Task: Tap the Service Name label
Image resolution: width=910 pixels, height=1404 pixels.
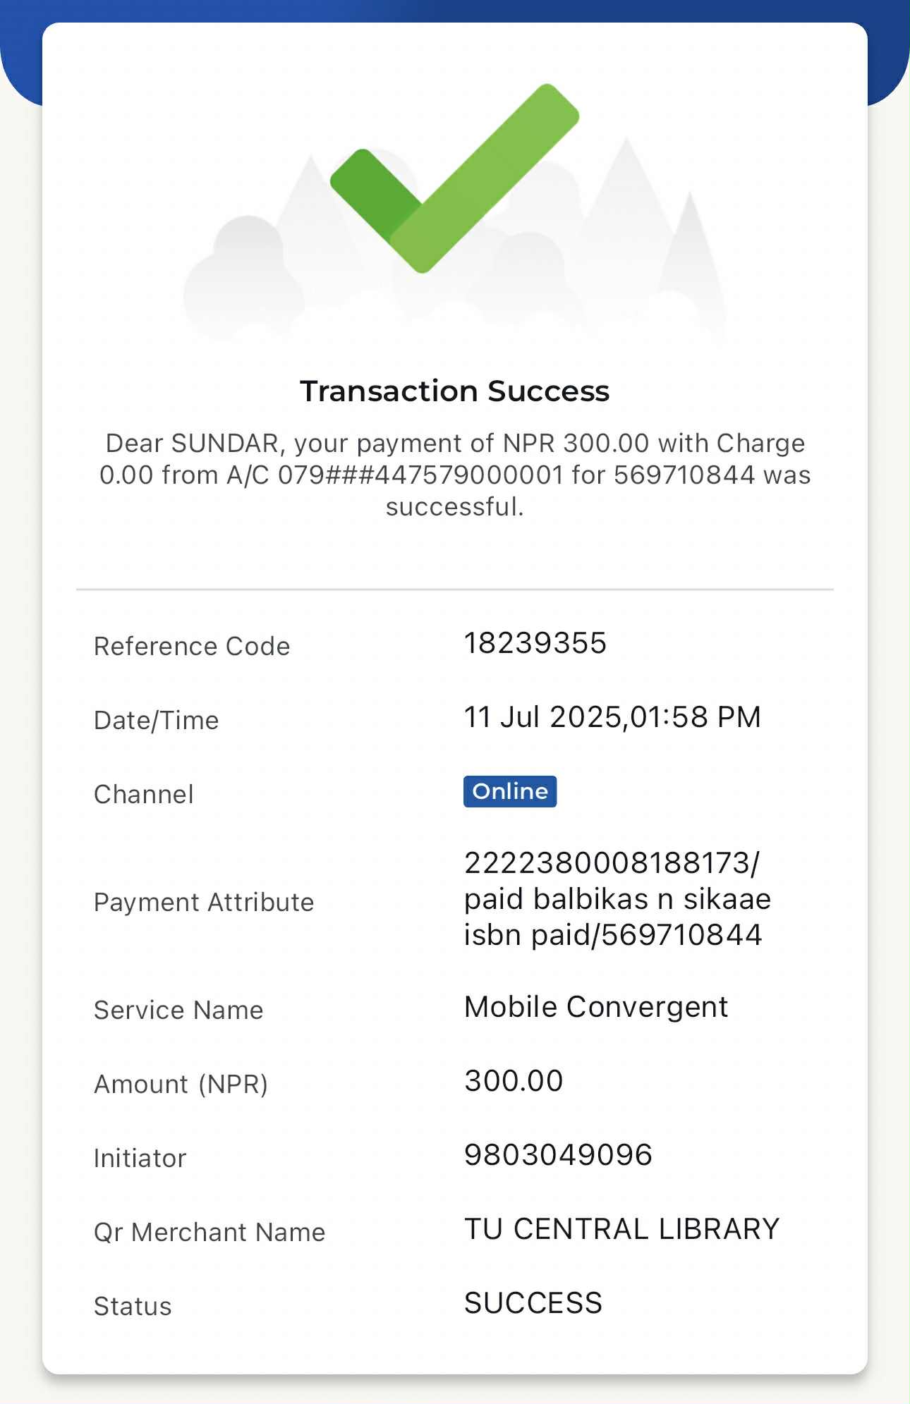Action: click(178, 1011)
